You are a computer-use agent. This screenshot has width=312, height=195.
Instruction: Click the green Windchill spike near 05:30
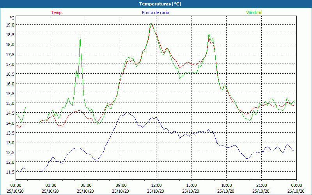[x=80, y=36]
